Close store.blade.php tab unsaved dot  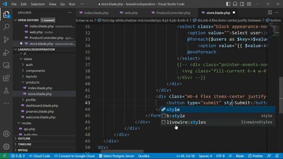click(234, 13)
